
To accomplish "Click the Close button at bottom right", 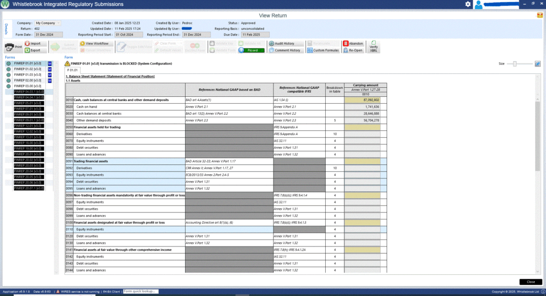I will [530, 282].
